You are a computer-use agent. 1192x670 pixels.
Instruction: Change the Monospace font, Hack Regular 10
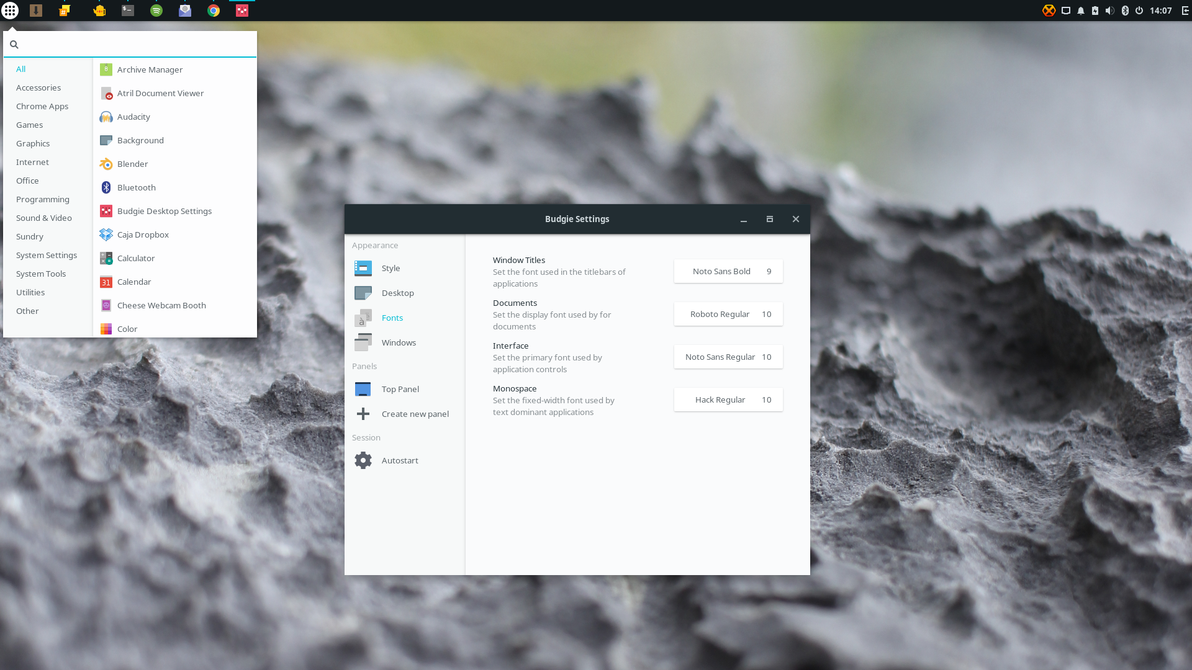pos(728,400)
